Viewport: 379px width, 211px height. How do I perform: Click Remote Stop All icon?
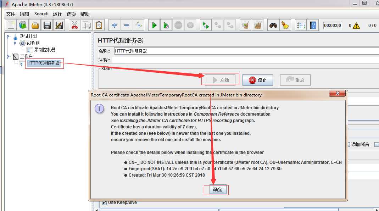(x=218, y=25)
